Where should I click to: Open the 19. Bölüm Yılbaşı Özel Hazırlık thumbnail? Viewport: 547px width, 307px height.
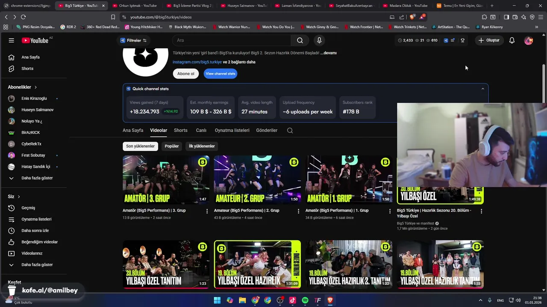click(x=257, y=264)
